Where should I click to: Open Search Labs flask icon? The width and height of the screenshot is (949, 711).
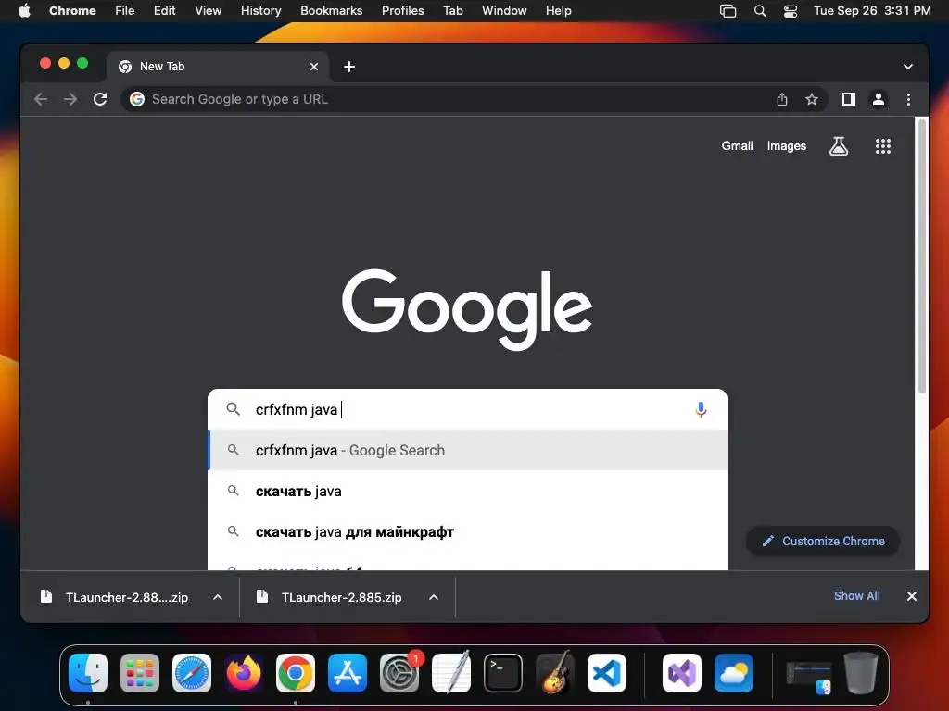(838, 145)
